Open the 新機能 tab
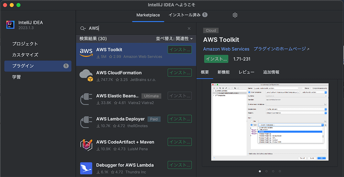 click(224, 72)
